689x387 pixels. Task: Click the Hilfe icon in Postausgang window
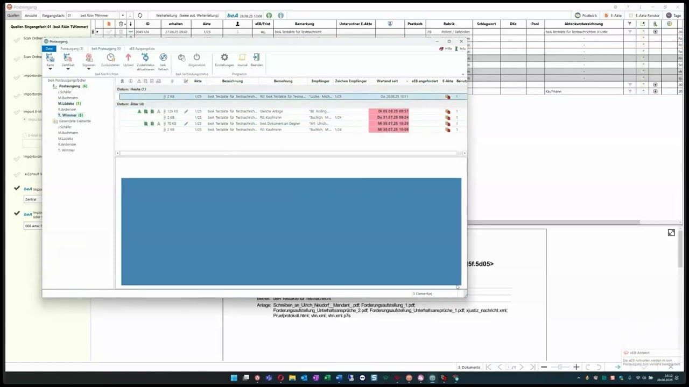click(x=441, y=48)
